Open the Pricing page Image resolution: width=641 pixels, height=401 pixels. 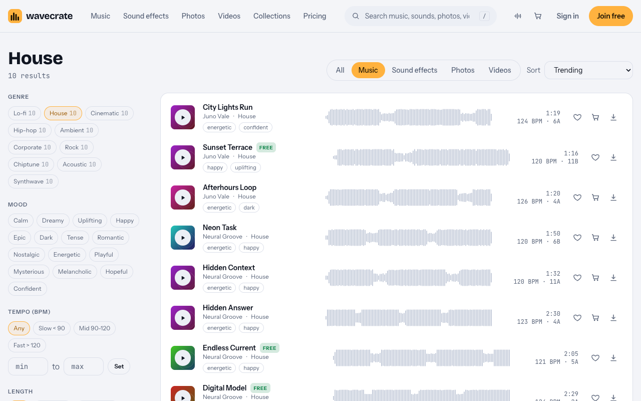314,16
